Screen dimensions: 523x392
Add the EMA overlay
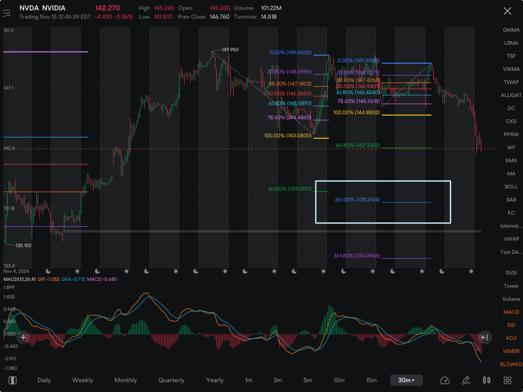click(x=511, y=160)
